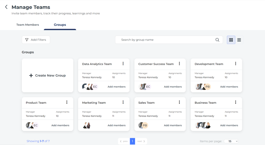Go to the next page

tap(141, 141)
